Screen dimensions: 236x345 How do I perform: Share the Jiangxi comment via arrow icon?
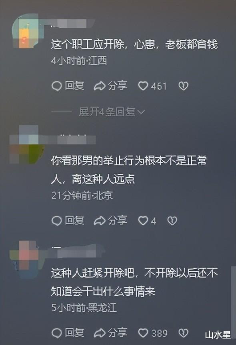click(x=100, y=86)
